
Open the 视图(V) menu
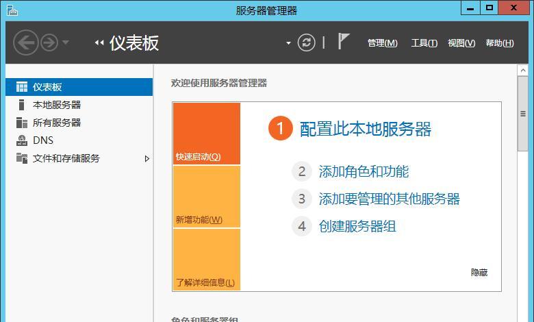tap(461, 43)
